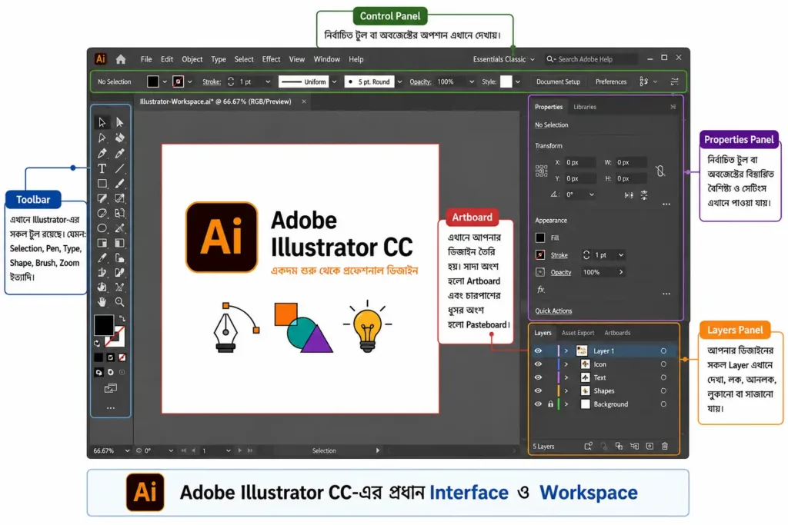Select the Hand tool

[102, 302]
